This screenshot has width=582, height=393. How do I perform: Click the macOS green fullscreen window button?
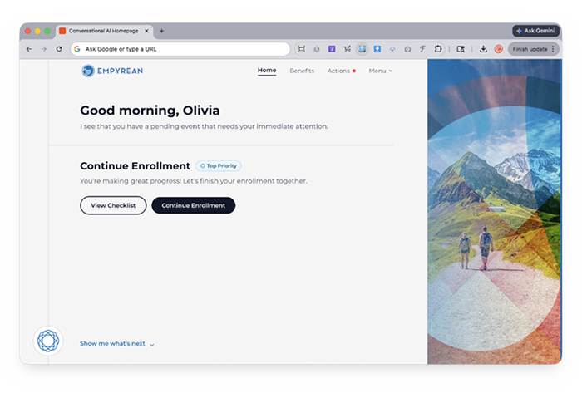(47, 31)
